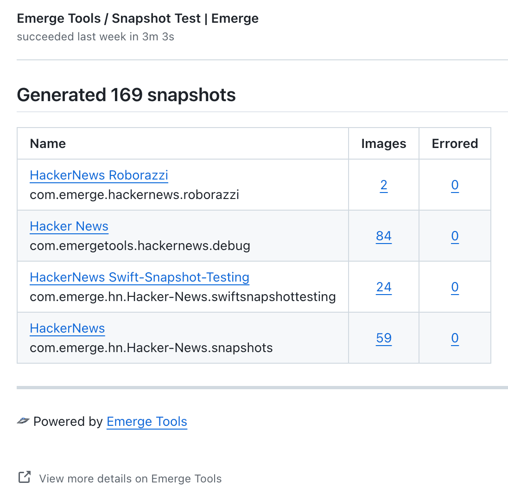Click the UFO Emerge Tools logo icon
The width and height of the screenshot is (508, 501).
[x=23, y=421]
